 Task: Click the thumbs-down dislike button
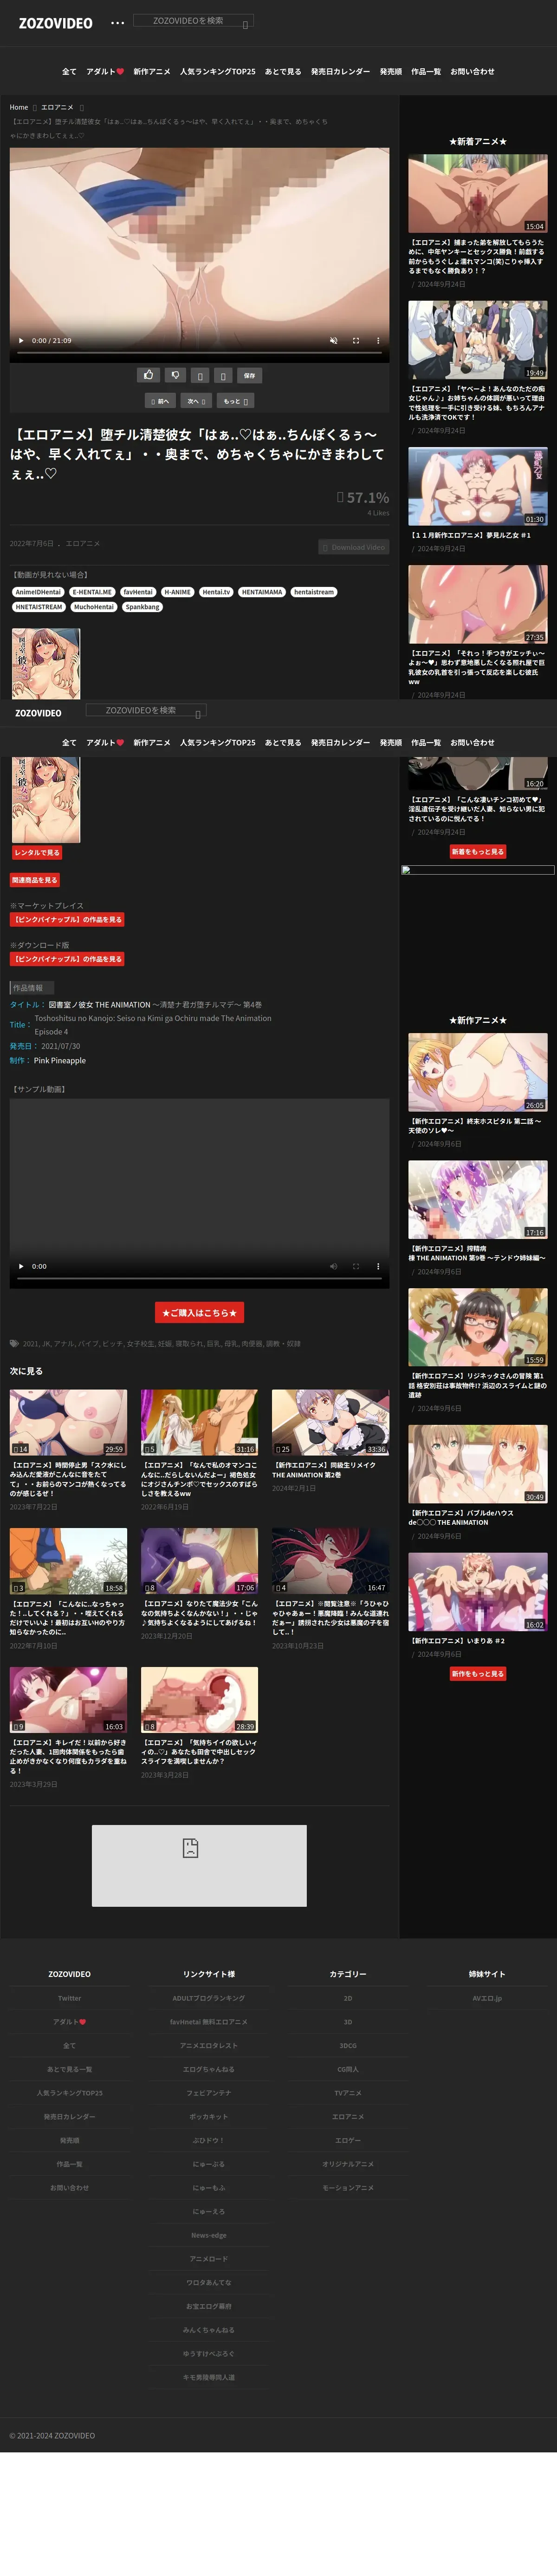coord(175,375)
